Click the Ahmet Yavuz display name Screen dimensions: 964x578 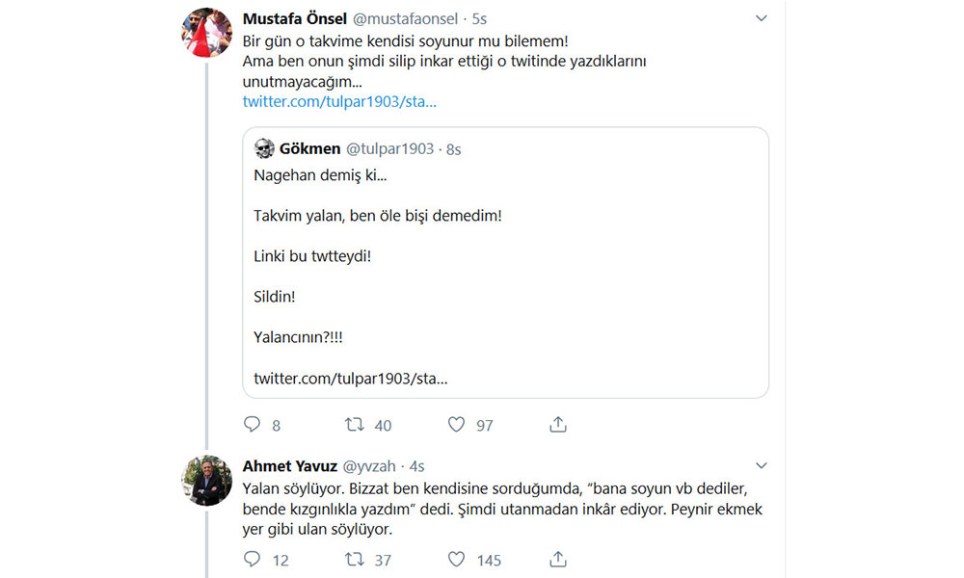point(290,467)
